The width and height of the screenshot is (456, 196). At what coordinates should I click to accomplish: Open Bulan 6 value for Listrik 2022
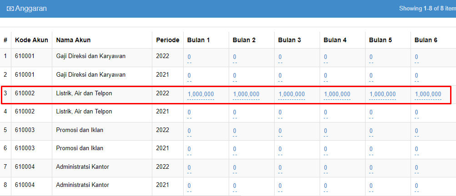click(x=428, y=94)
